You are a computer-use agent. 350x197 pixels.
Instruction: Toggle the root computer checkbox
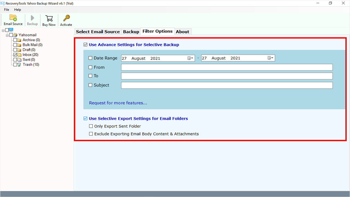(x=7, y=30)
